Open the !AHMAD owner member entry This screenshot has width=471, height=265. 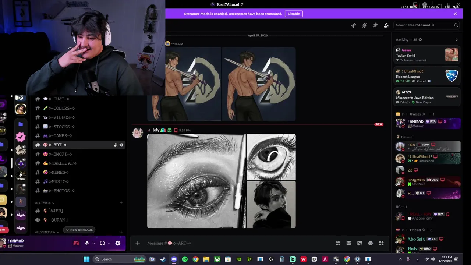pyautogui.click(x=428, y=123)
